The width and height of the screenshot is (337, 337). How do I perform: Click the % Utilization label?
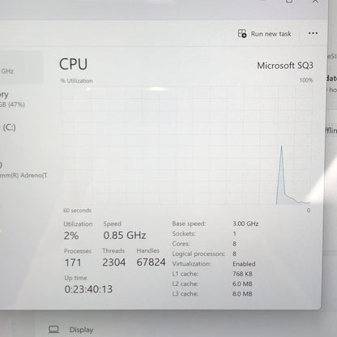pyautogui.click(x=77, y=81)
